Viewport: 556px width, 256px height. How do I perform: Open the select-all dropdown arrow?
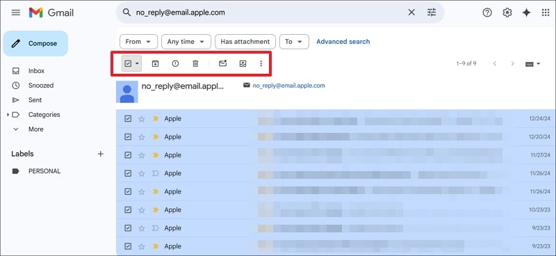(x=137, y=63)
